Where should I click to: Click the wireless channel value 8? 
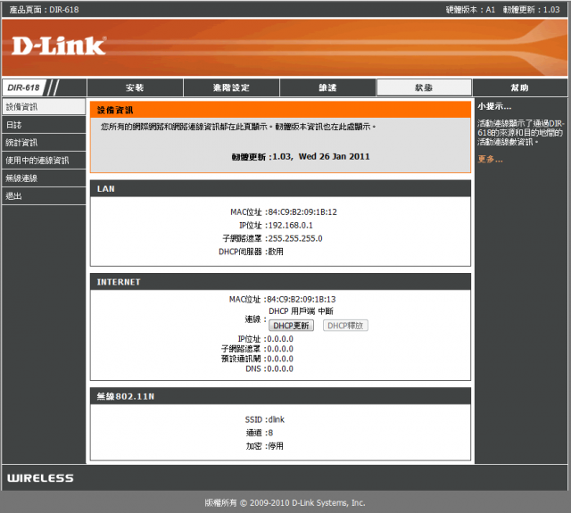pyautogui.click(x=270, y=433)
